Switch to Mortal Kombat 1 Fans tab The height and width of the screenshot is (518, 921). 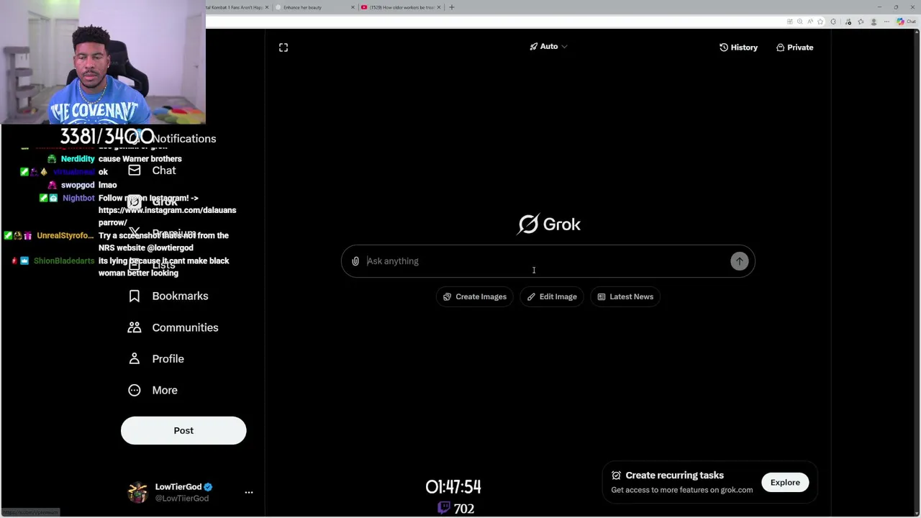tap(235, 7)
